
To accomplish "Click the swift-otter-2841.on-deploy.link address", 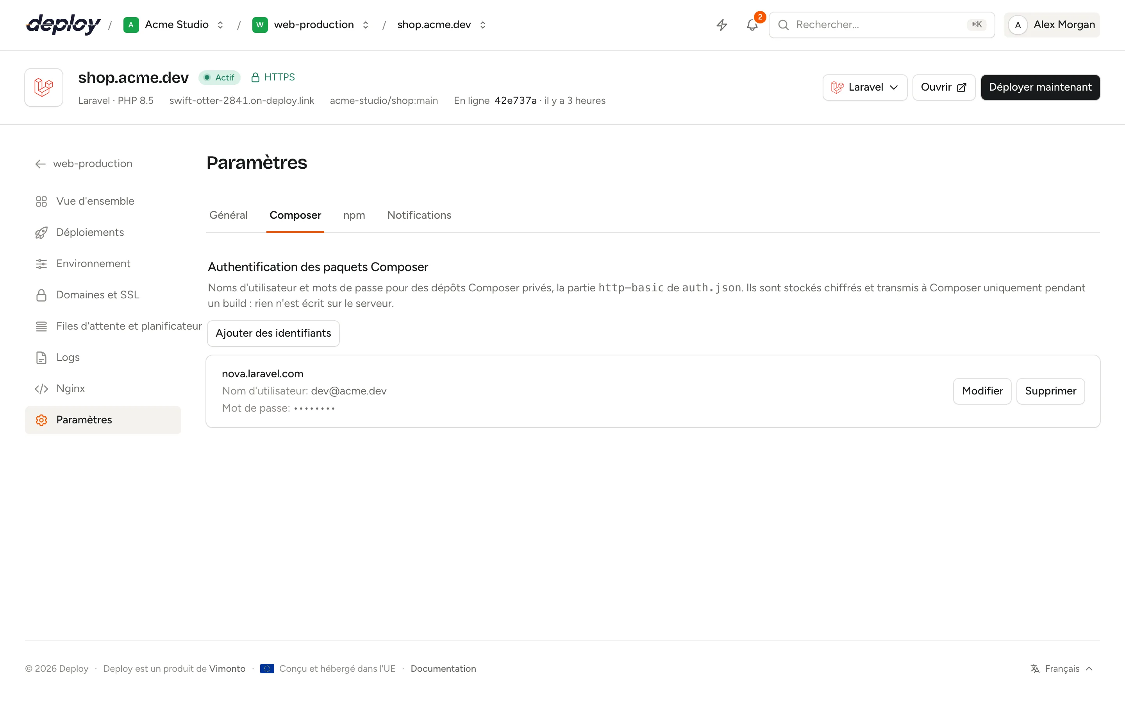I will point(242,101).
